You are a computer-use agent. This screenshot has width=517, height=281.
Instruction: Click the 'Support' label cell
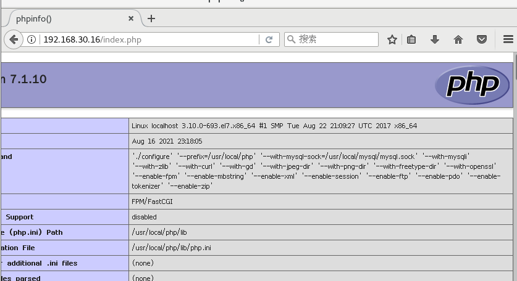coord(65,217)
